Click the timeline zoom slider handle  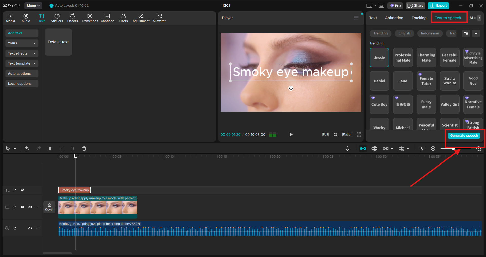tap(453, 149)
